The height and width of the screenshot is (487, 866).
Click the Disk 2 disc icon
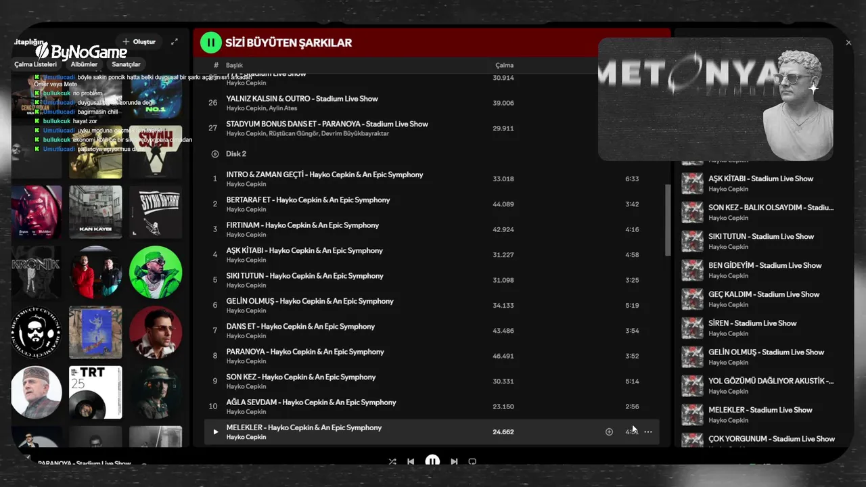[x=215, y=154]
